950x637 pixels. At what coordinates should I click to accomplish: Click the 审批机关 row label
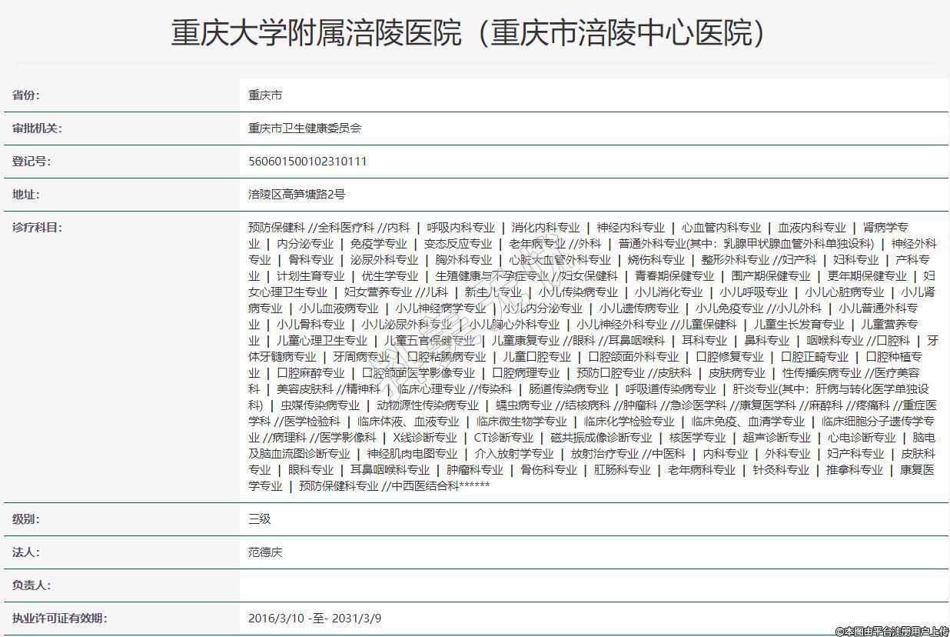pos(37,128)
